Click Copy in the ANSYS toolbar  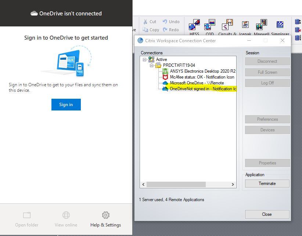(x=151, y=30)
